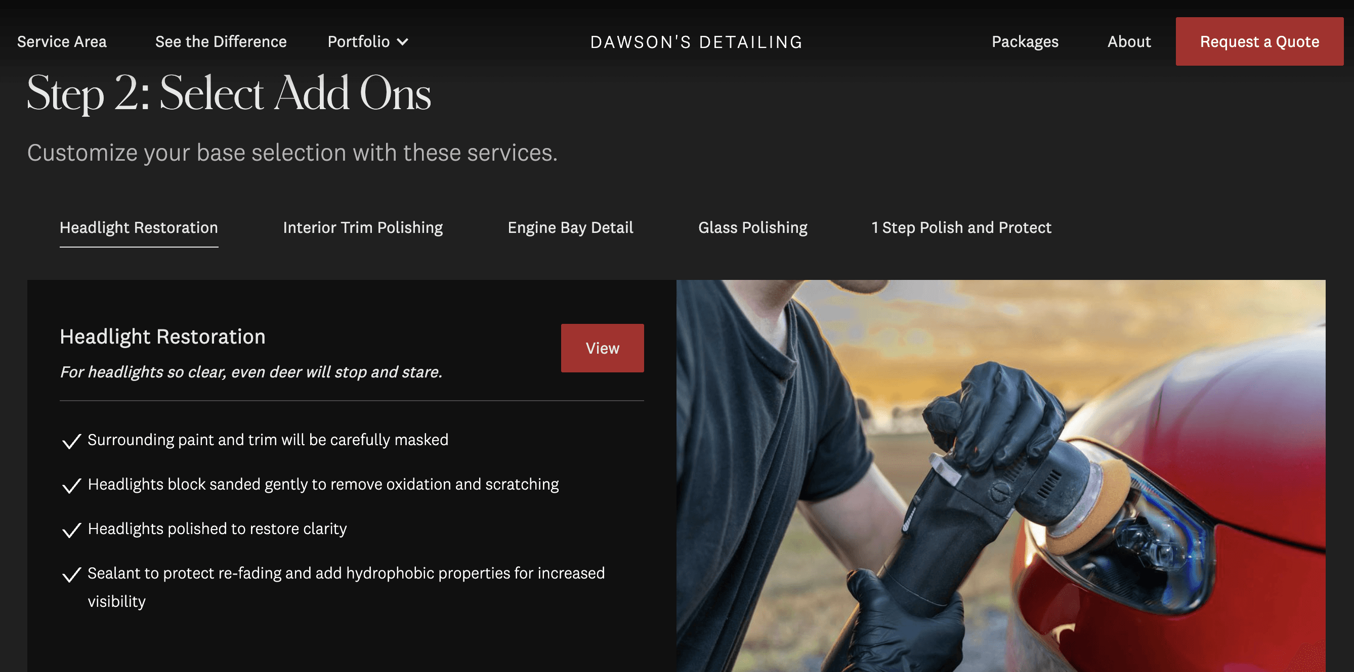Open the Glass Polishing tab
1354x672 pixels.
[753, 228]
